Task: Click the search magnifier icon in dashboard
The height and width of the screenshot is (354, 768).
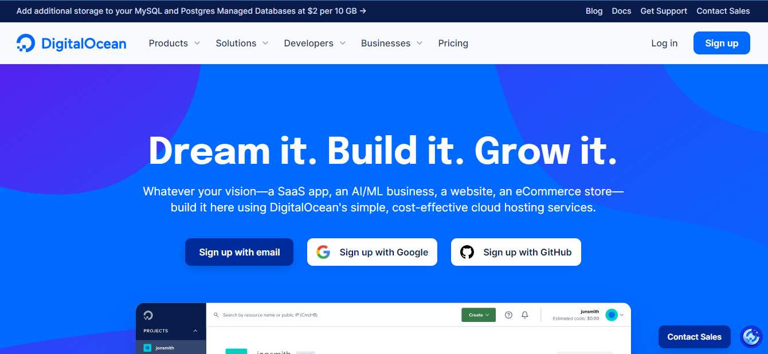Action: pyautogui.click(x=216, y=315)
